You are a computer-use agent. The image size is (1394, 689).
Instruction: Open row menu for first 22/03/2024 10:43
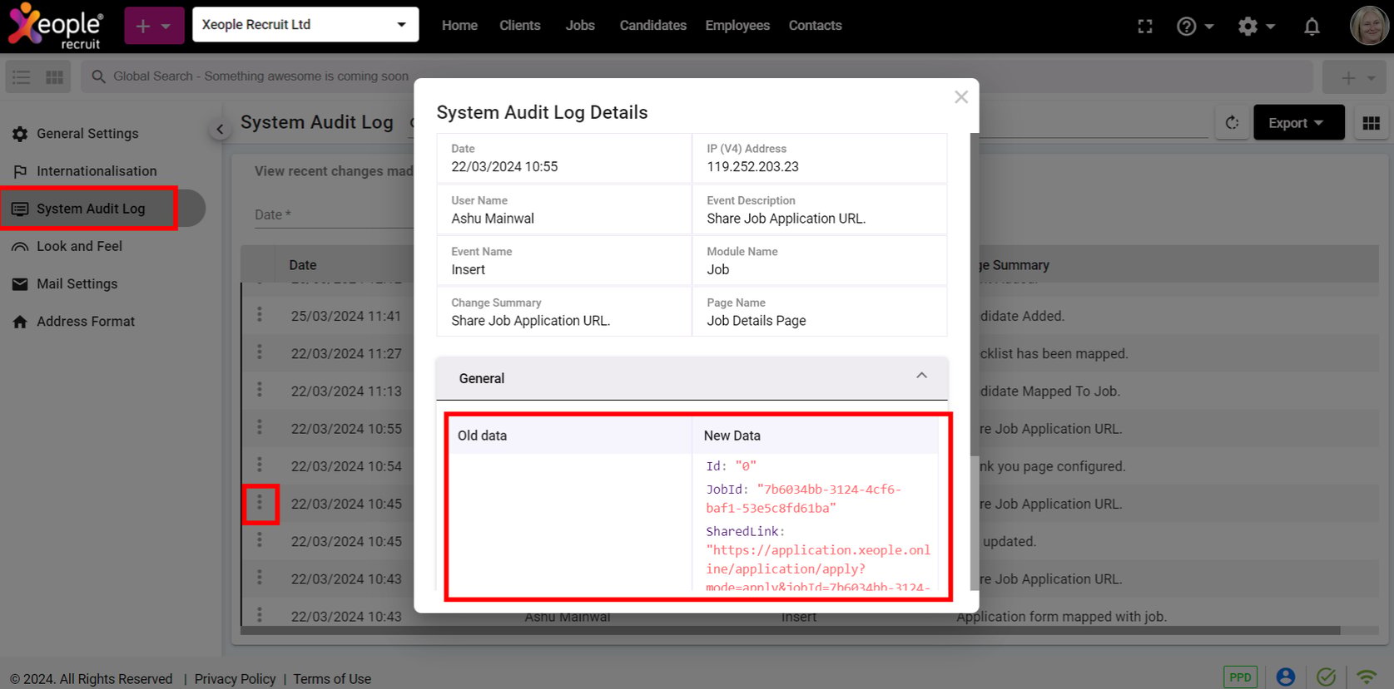coord(260,577)
